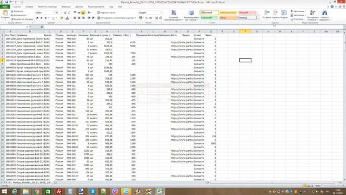Increase font size with the grow-font icon
The image size is (346, 195).
[65, 13]
